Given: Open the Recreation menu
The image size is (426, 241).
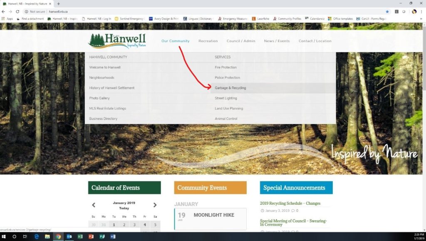Looking at the screenshot, I should coord(208,41).
